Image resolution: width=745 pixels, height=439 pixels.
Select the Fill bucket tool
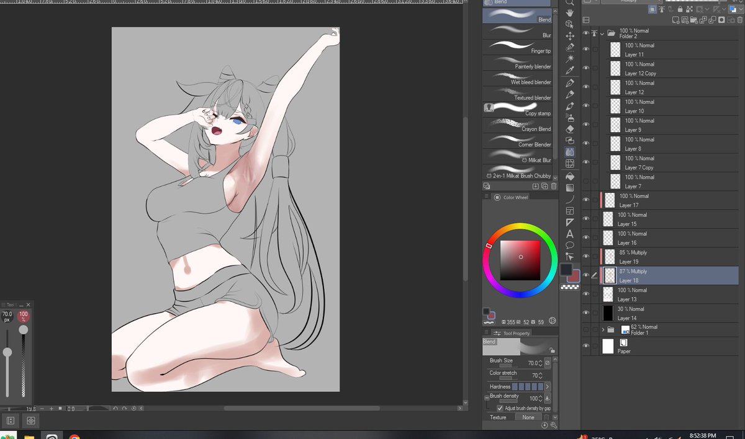coord(570,176)
